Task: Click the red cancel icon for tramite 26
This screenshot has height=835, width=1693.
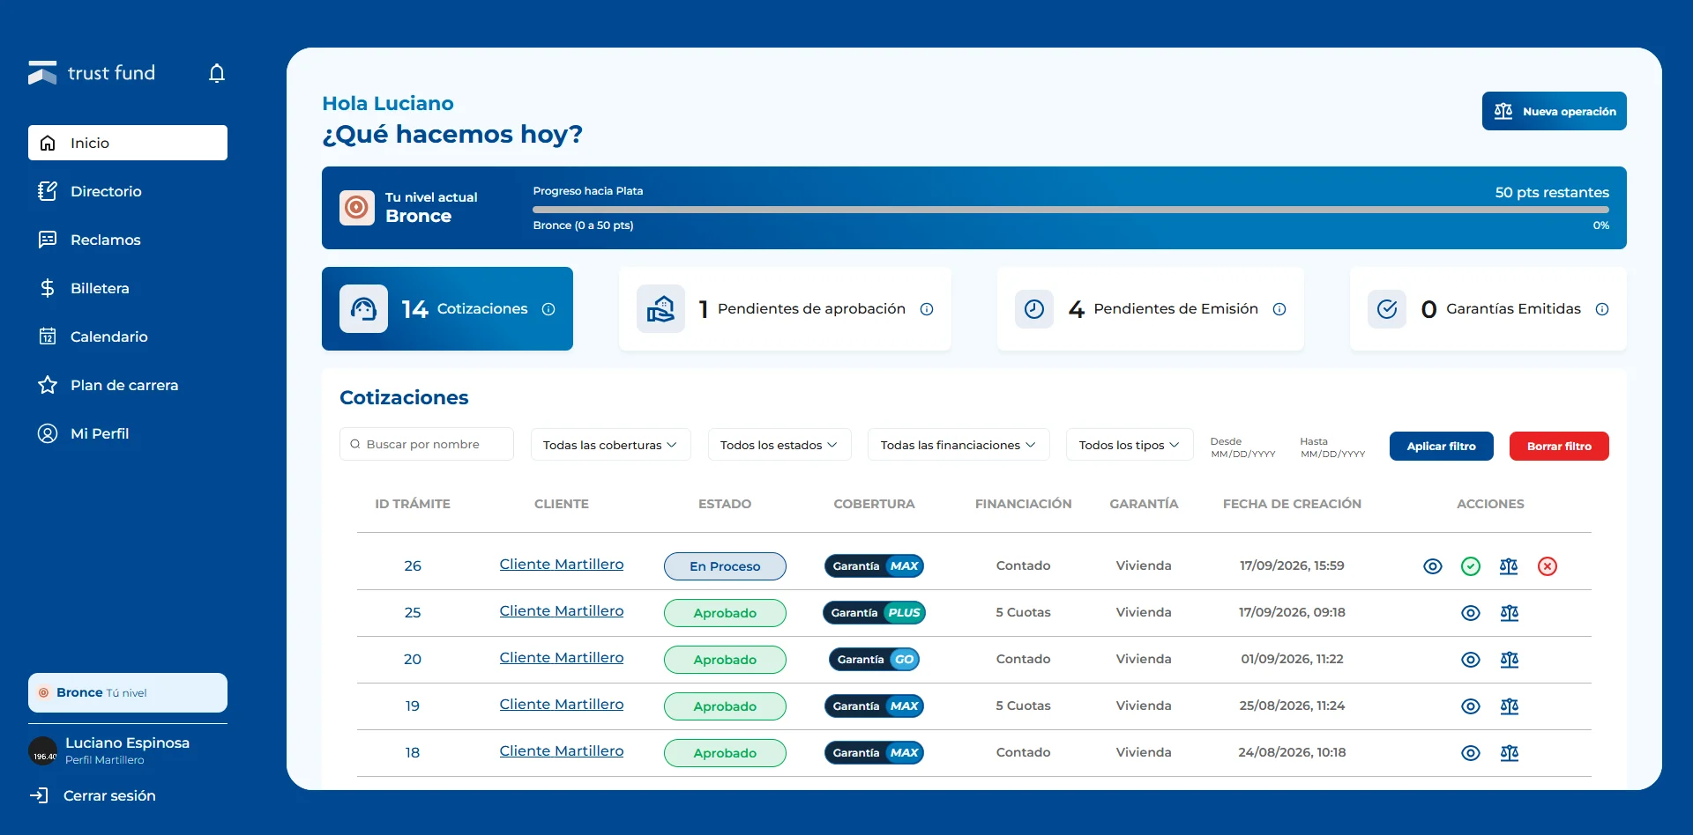Action: pos(1548,566)
